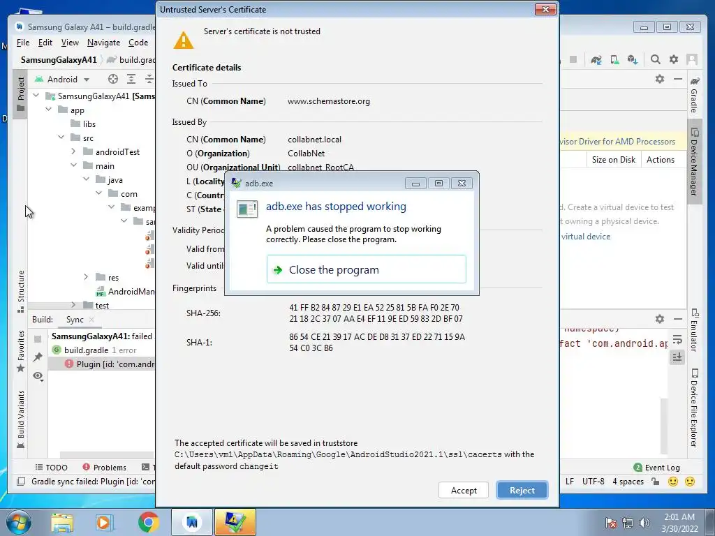
Task: Open the Build Variants tool window tab
Action: click(20, 419)
